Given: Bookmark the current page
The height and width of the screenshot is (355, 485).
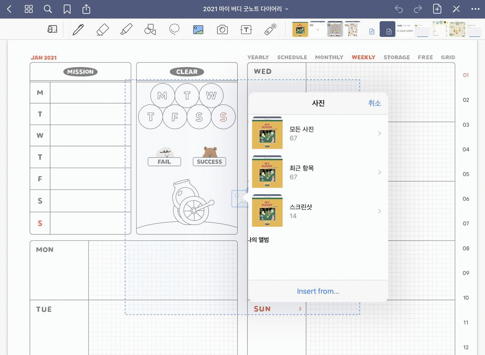Looking at the screenshot, I should [x=67, y=9].
